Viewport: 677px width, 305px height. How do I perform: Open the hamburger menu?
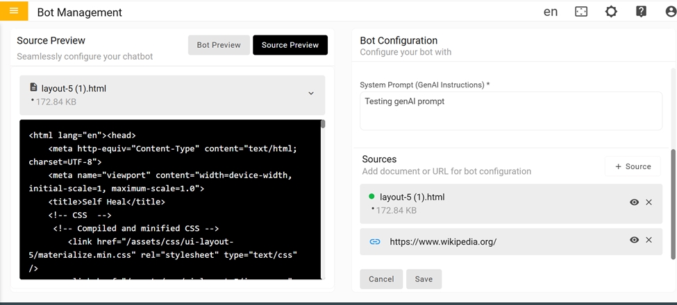click(14, 11)
